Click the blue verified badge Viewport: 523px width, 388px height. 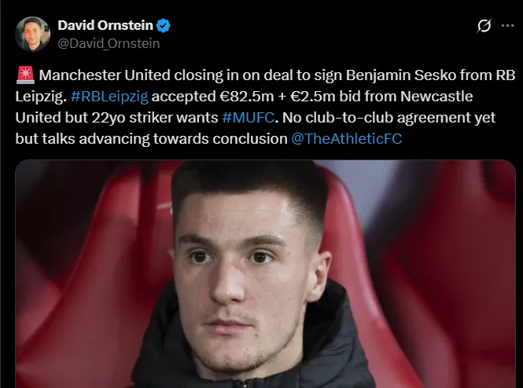164,26
